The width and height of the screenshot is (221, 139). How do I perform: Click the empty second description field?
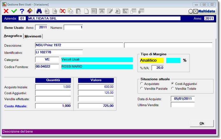tap(168, 45)
